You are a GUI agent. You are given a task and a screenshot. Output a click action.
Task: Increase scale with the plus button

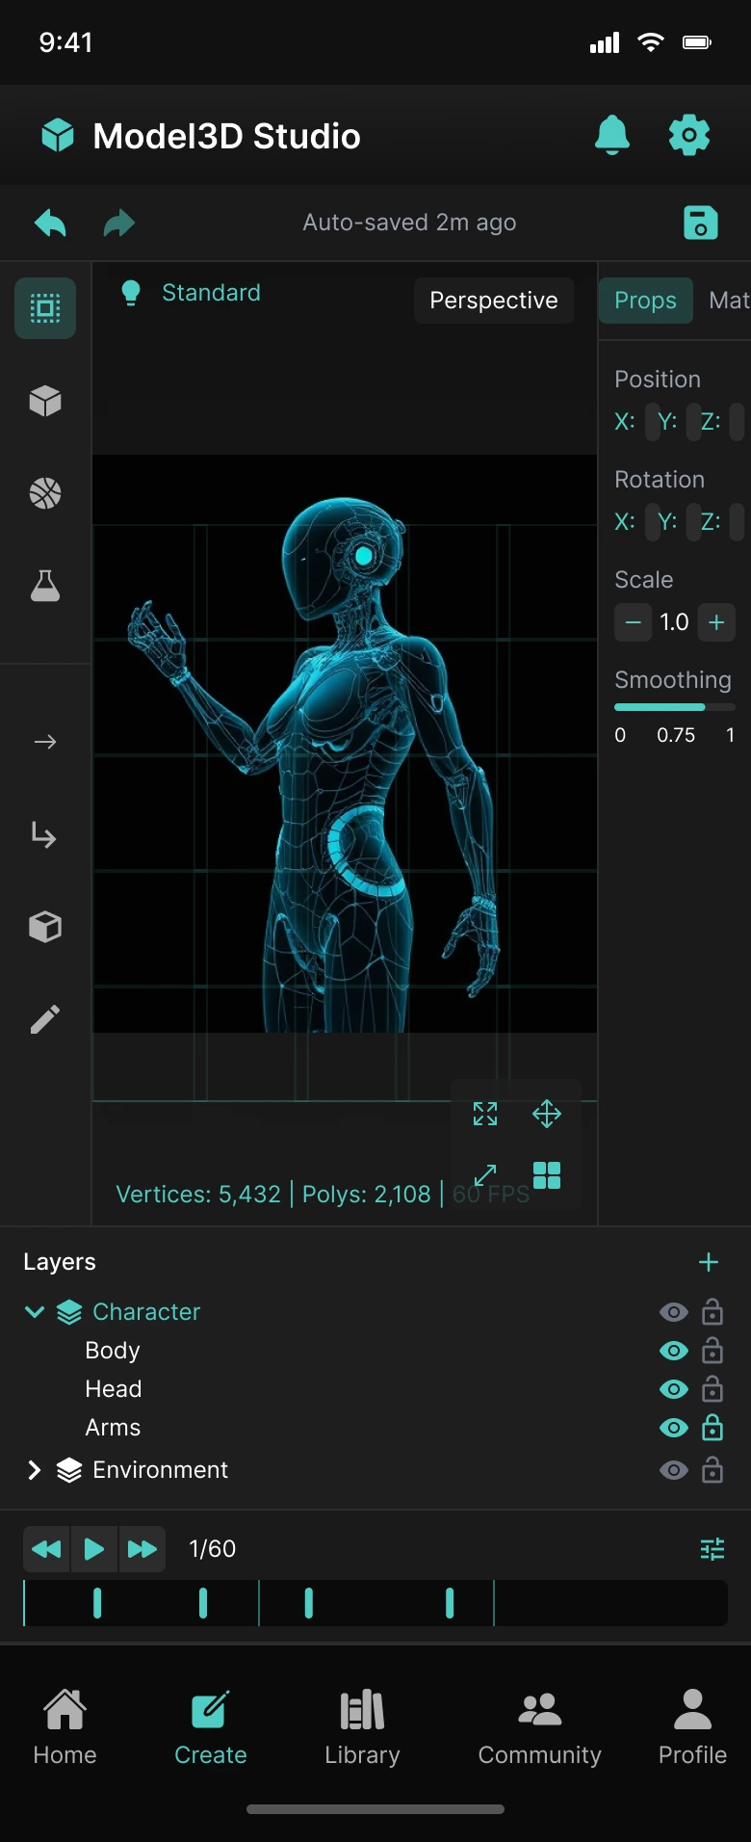tap(716, 622)
